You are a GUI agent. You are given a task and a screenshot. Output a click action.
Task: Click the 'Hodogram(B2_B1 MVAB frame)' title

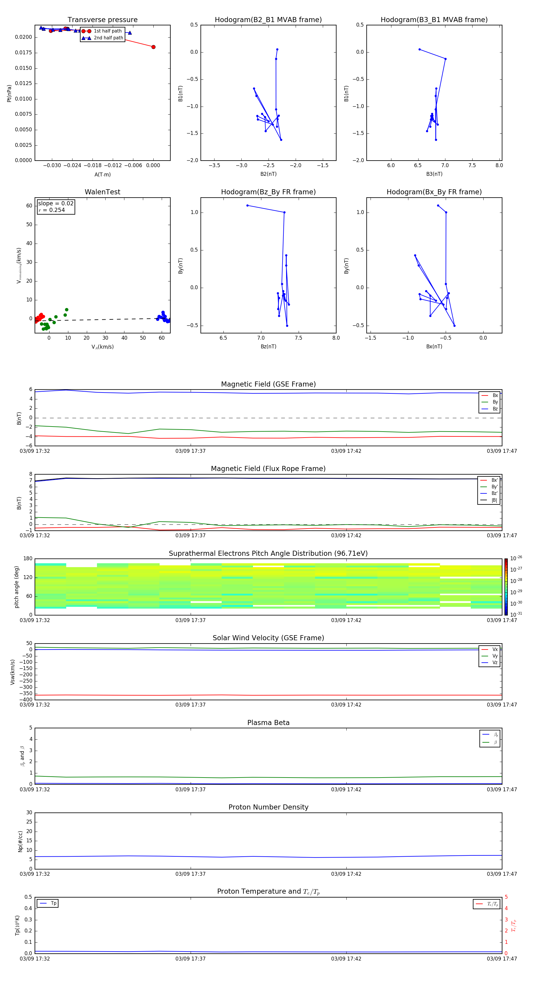pos(268,20)
